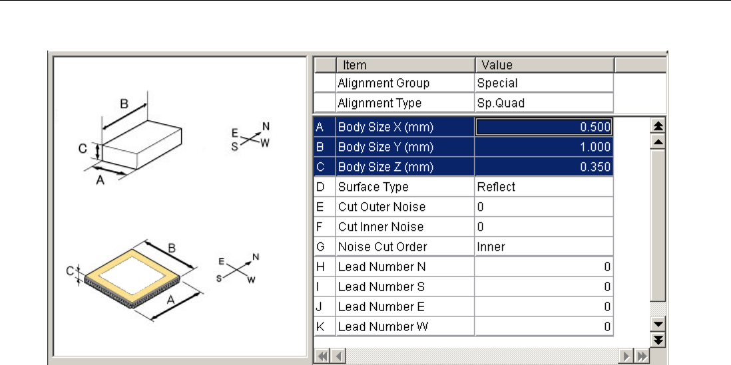Click the Item column header
Viewport: 731px width, 365px height.
click(405, 65)
